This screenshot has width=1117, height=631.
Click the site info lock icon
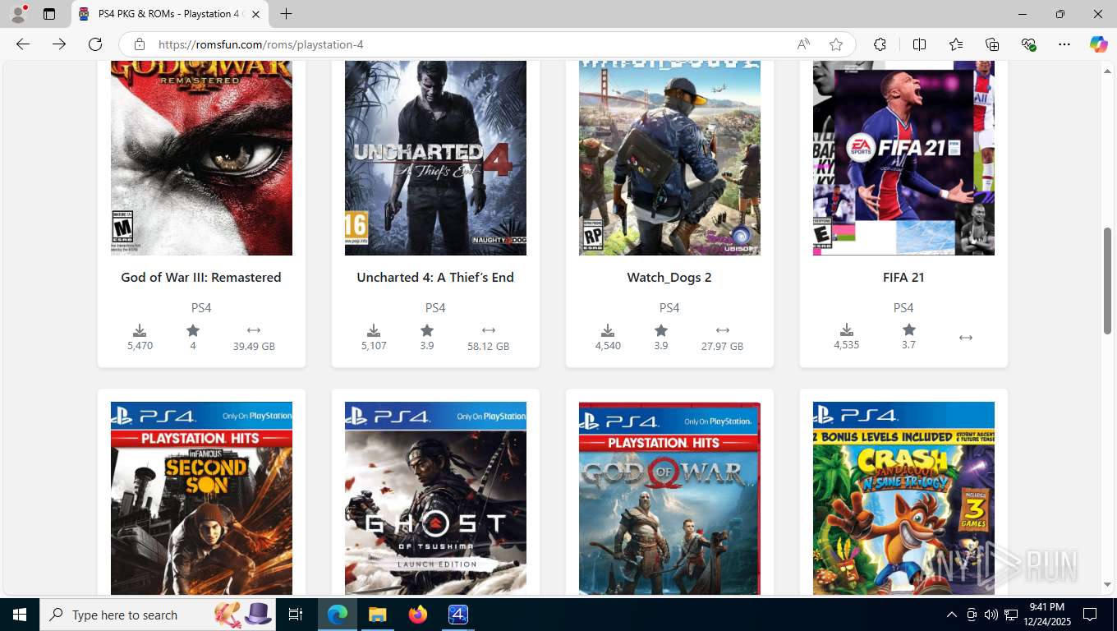pos(140,44)
